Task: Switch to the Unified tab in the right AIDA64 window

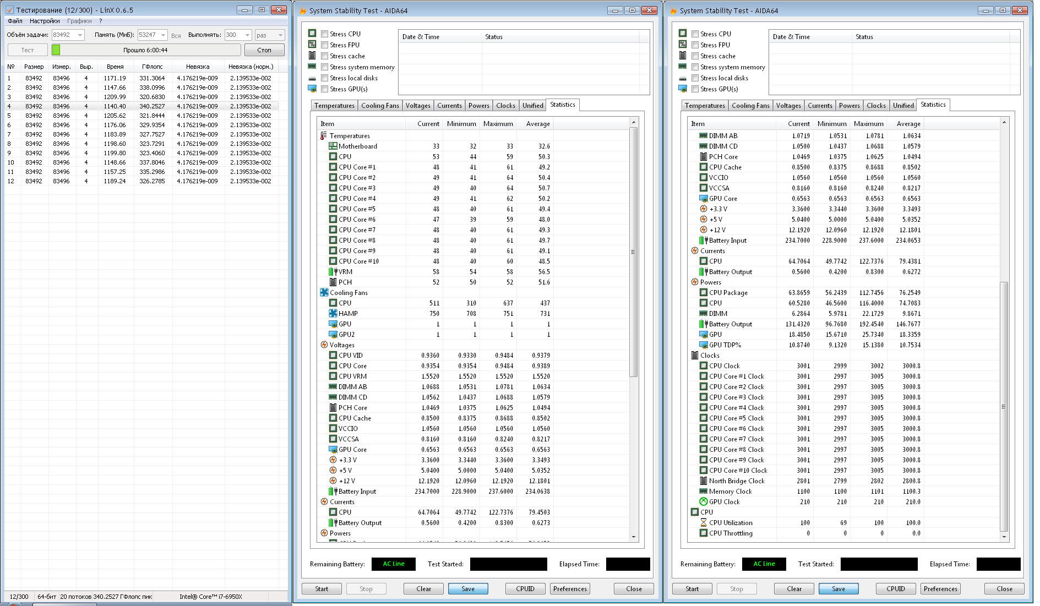Action: pyautogui.click(x=903, y=106)
